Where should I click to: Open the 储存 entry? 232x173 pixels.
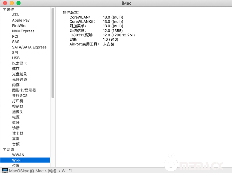coord(16,69)
